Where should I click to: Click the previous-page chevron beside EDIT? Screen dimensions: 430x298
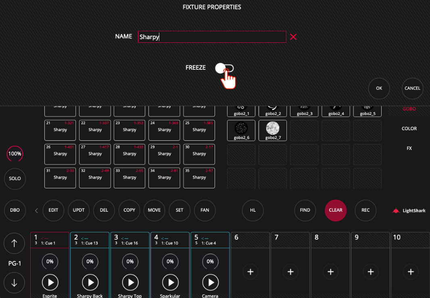[x=36, y=210]
